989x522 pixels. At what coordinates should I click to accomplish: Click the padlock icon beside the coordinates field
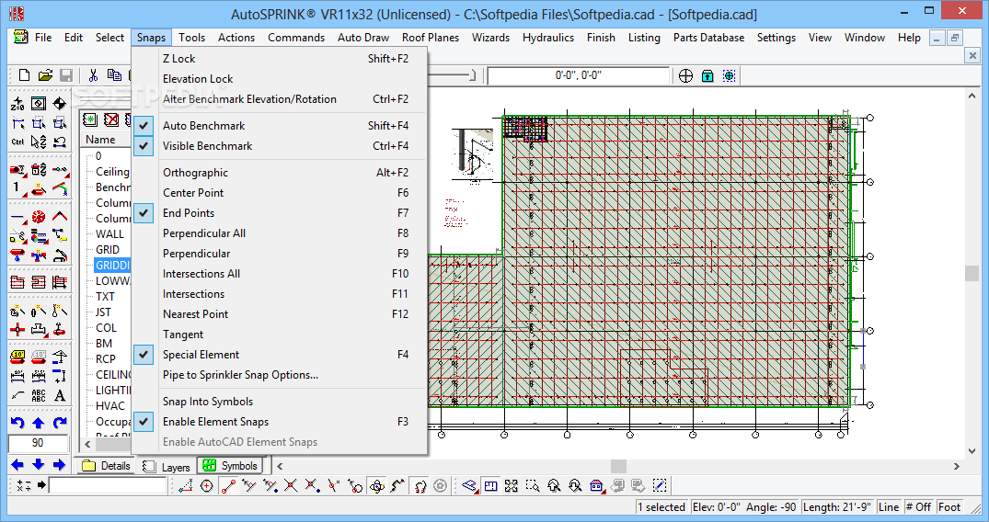pyautogui.click(x=707, y=76)
